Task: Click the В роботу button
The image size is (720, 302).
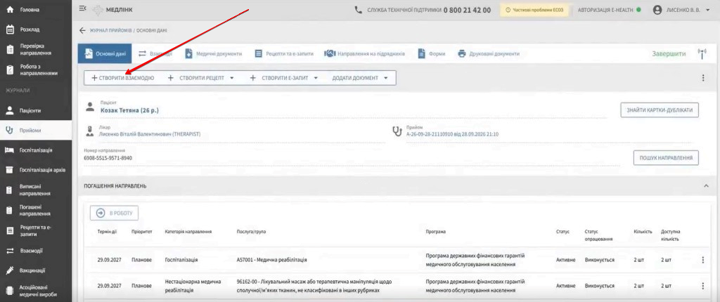Action: [x=115, y=213]
